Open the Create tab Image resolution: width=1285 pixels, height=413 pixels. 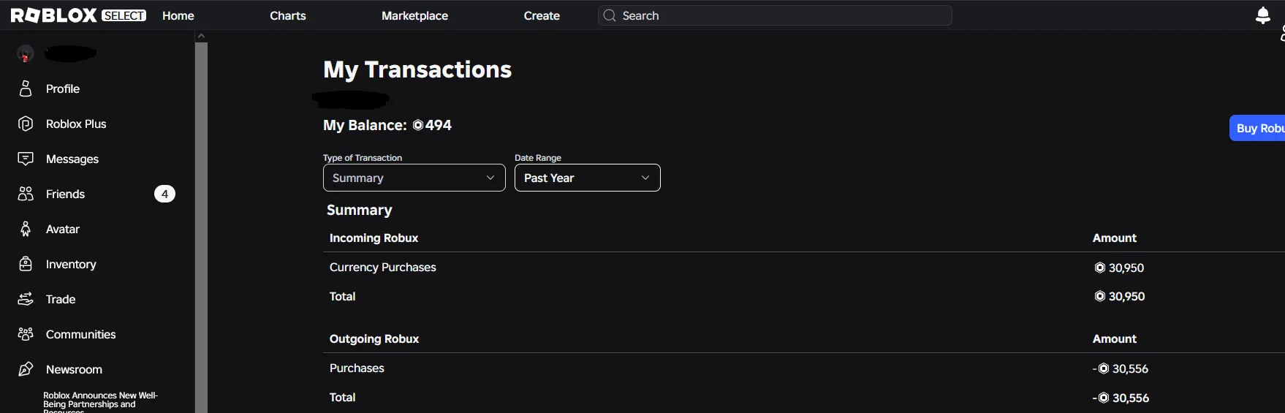click(542, 15)
